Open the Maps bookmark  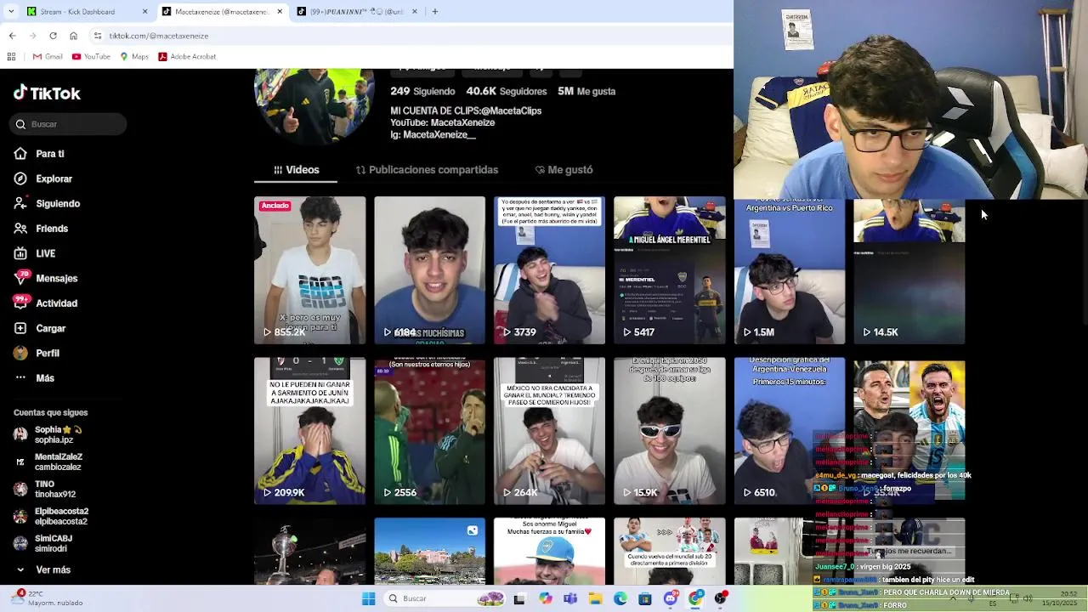(x=134, y=56)
